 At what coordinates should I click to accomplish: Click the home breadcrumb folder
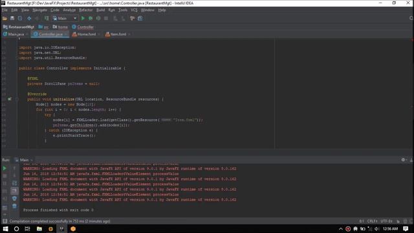60,27
